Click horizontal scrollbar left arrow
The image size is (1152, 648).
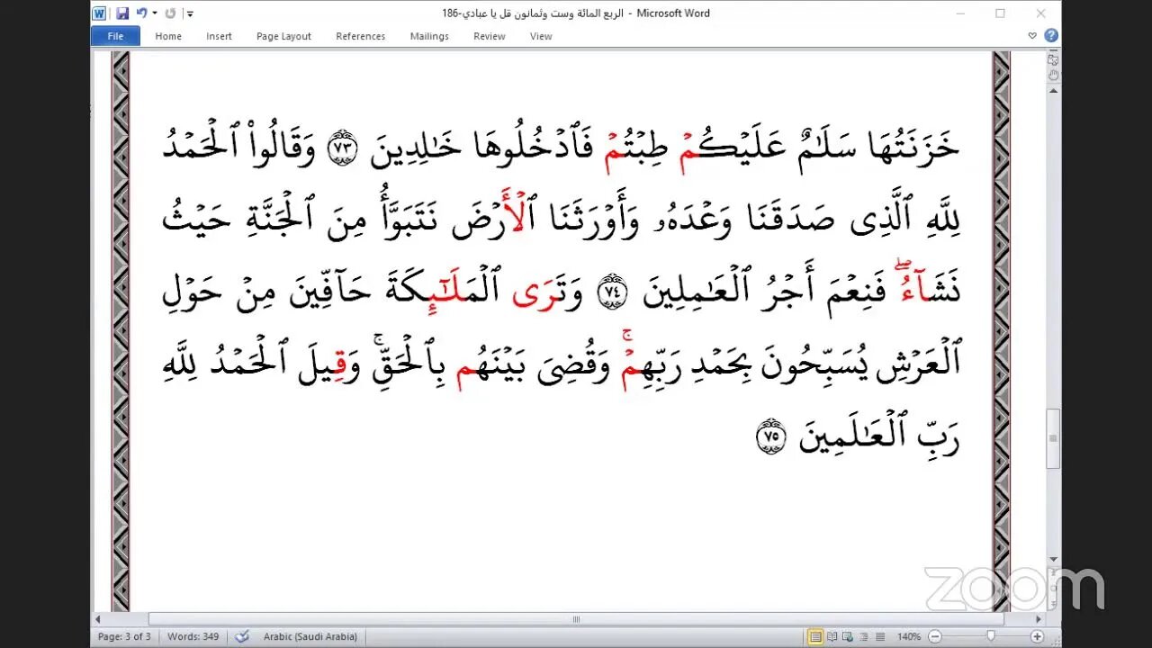(99, 619)
